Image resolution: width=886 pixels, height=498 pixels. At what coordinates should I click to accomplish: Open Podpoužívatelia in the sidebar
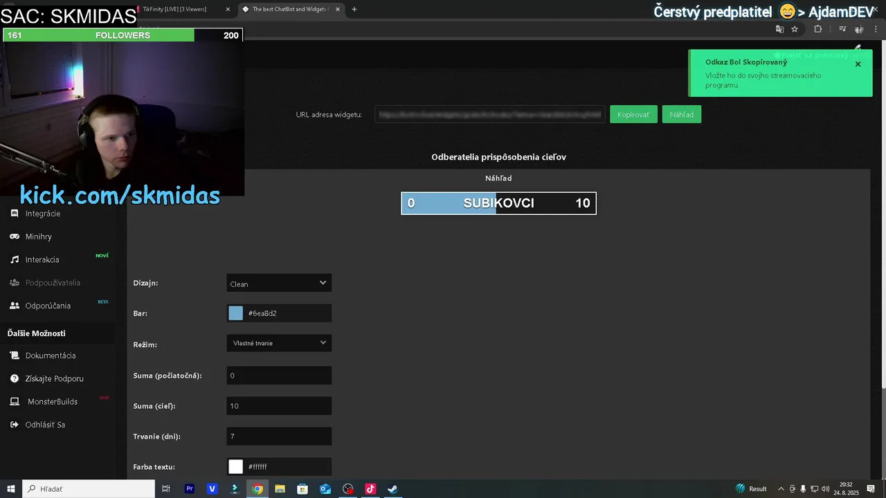click(53, 283)
